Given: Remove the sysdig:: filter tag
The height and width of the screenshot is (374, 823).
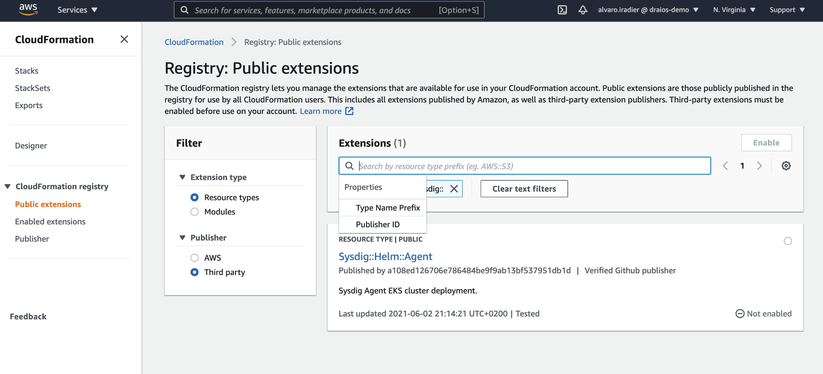Looking at the screenshot, I should coord(454,188).
